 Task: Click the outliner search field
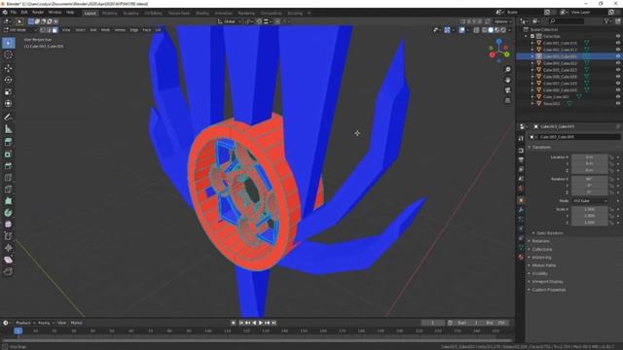[567, 21]
